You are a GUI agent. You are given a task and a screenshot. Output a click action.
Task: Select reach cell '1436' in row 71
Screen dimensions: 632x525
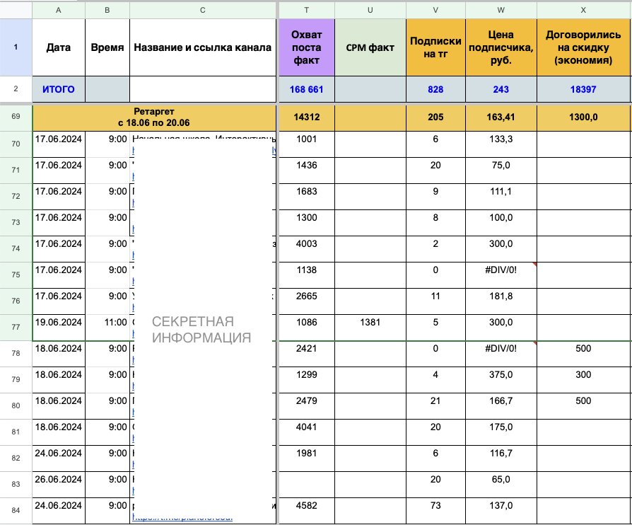click(307, 171)
